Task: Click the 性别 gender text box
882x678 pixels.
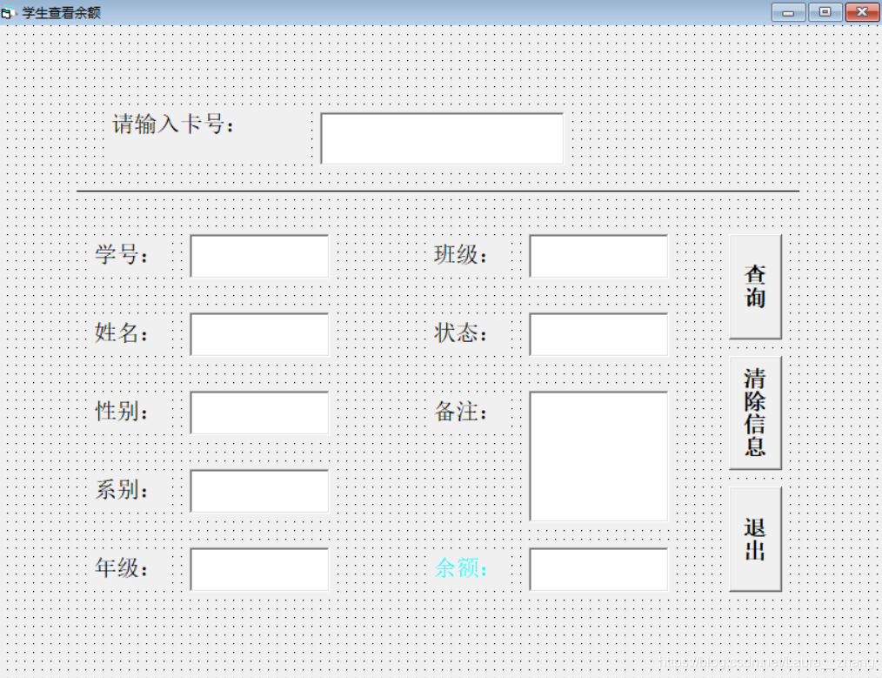Action: (x=257, y=413)
